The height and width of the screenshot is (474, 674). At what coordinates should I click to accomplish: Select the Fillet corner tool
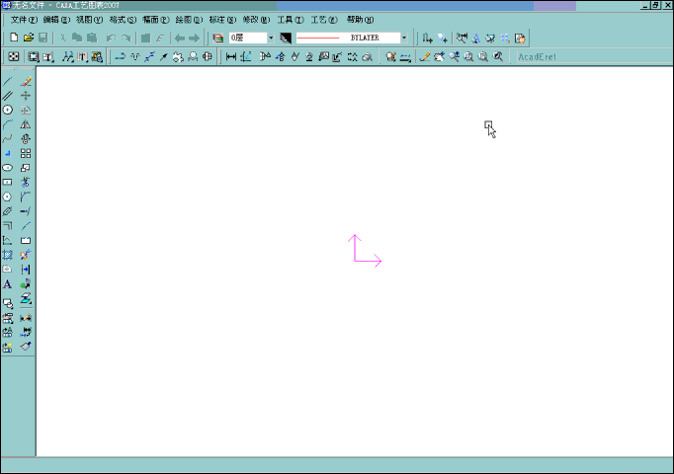tap(26, 197)
